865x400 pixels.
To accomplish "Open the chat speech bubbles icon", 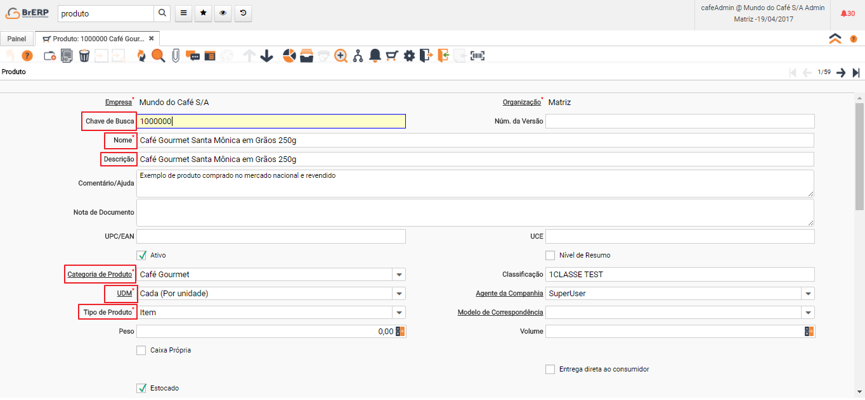I will coord(193,56).
